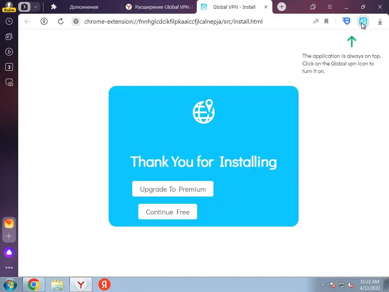Switch to the Дополнения tab

[84, 7]
